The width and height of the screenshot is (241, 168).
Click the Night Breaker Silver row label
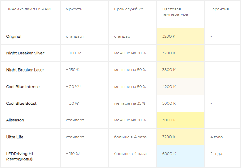point(25,53)
